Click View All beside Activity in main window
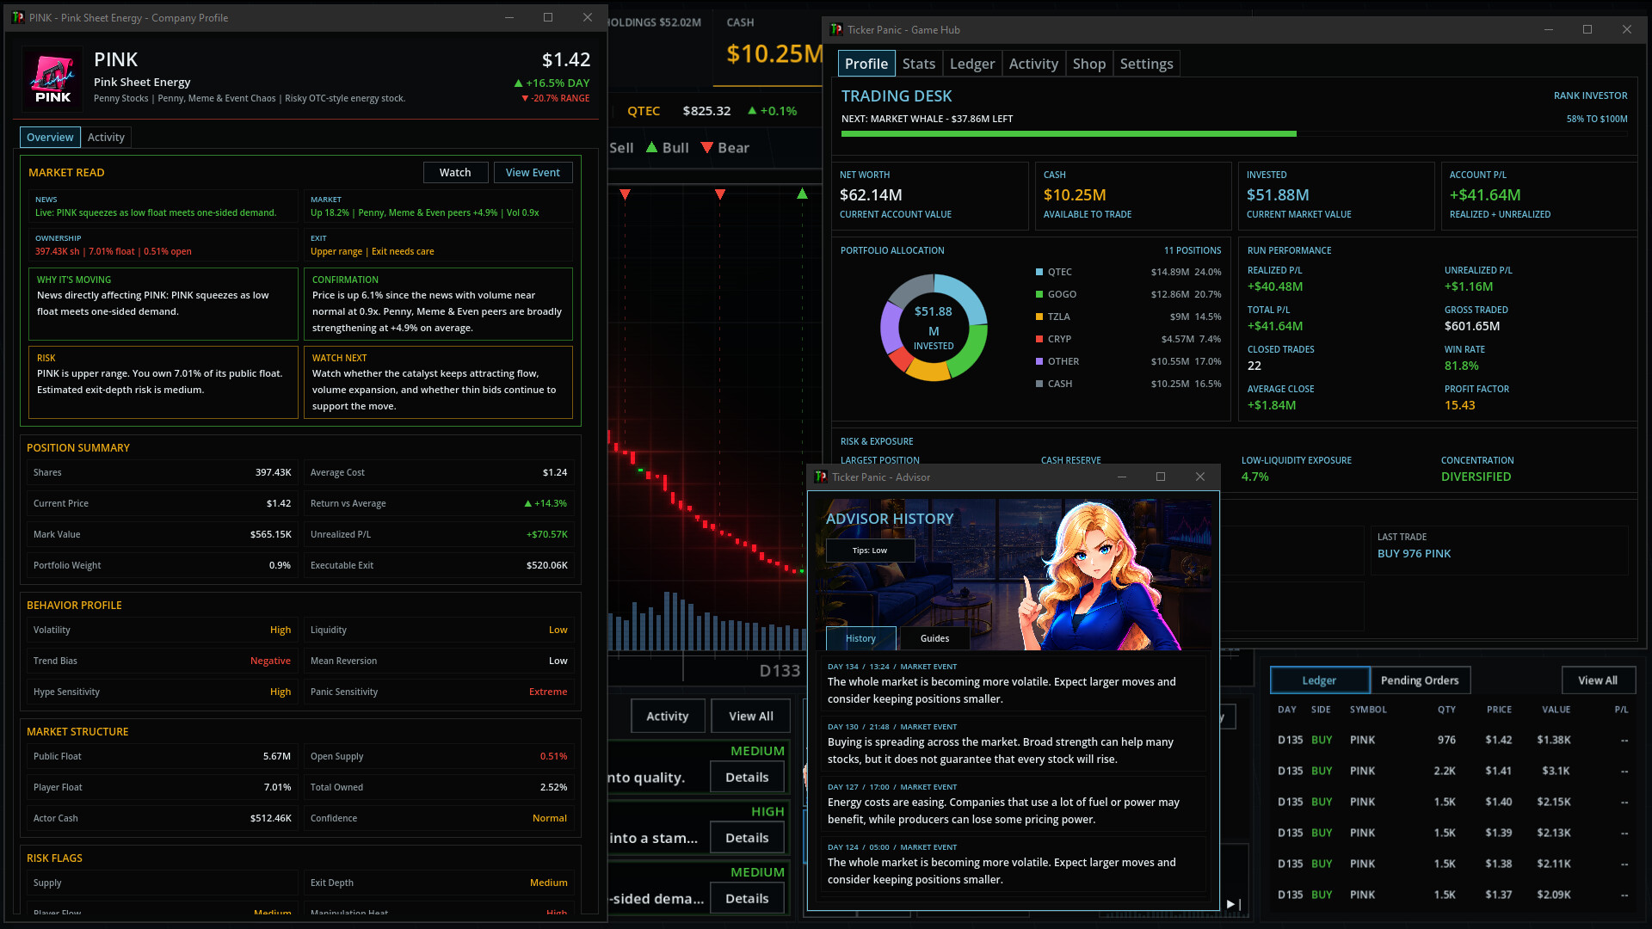 (751, 716)
